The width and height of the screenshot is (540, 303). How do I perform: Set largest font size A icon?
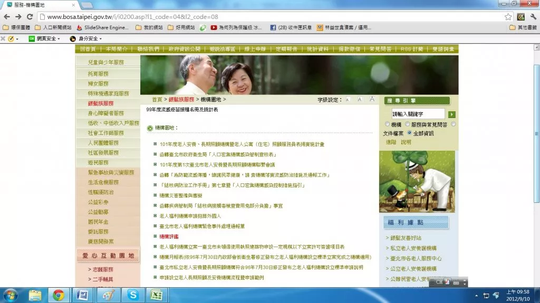coord(372,99)
